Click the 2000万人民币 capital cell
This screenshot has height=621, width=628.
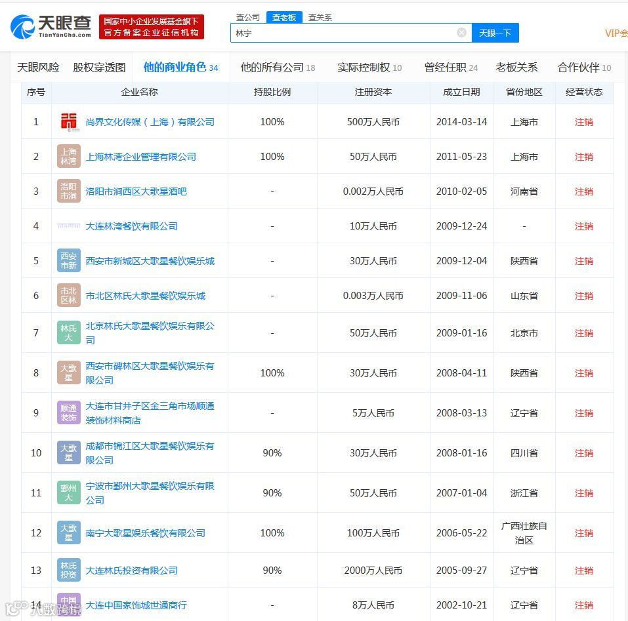[x=373, y=571]
